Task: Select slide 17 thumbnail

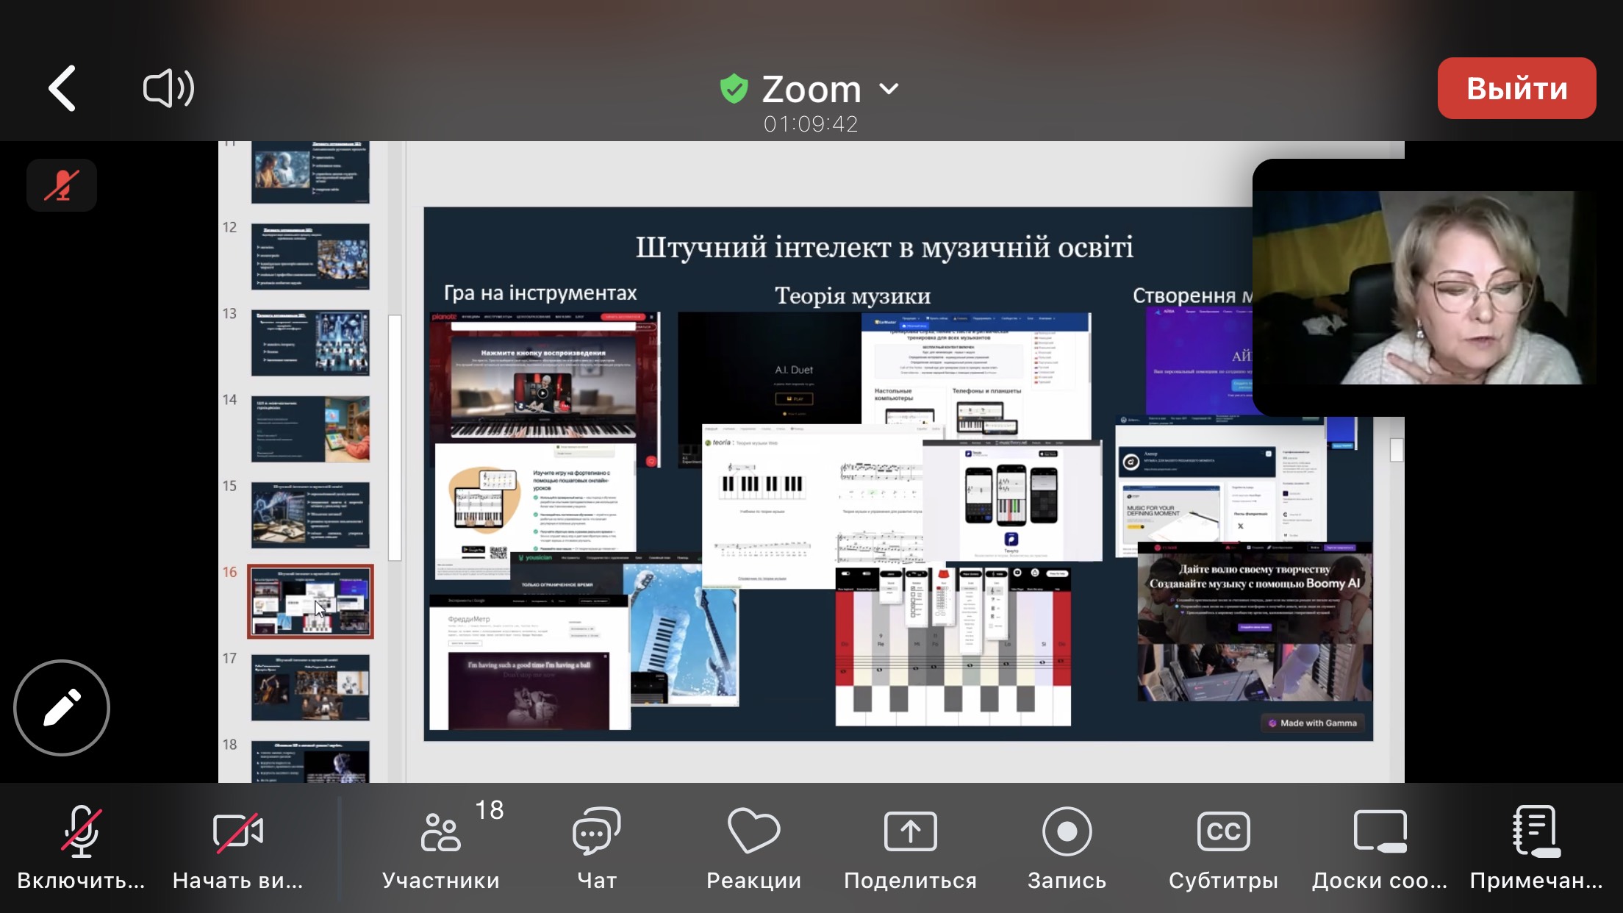Action: (x=310, y=688)
